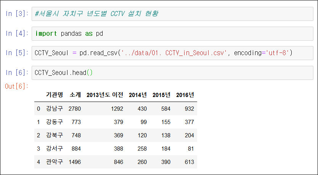
Task: Click the value 204 in 강북구 row
Action: point(190,135)
